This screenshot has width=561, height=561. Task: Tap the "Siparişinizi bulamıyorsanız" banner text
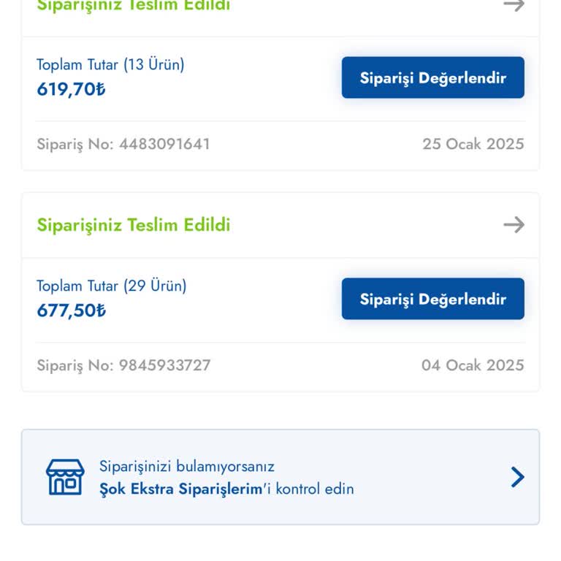187,466
